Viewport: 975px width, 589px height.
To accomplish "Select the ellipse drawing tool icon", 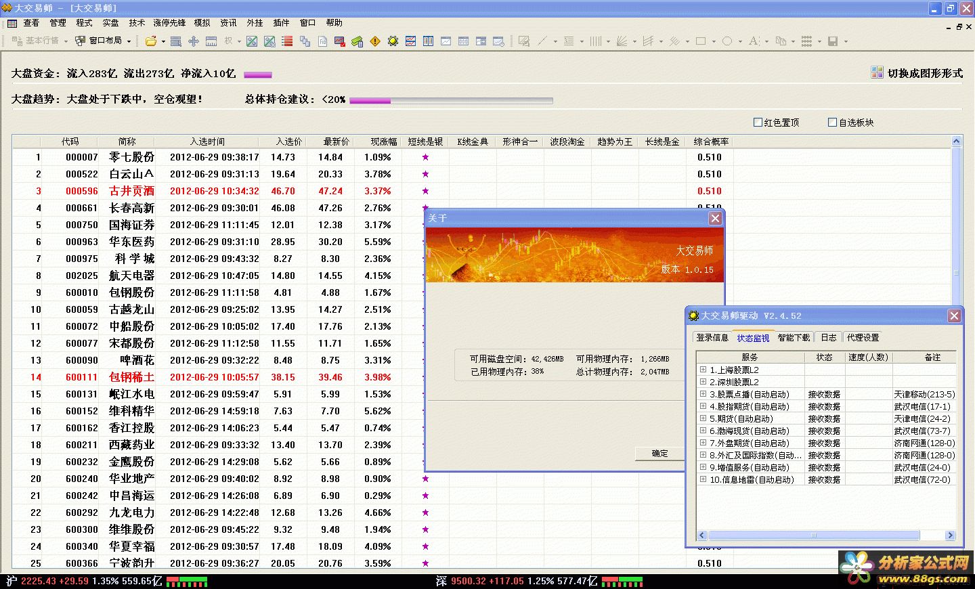I will click(x=727, y=41).
